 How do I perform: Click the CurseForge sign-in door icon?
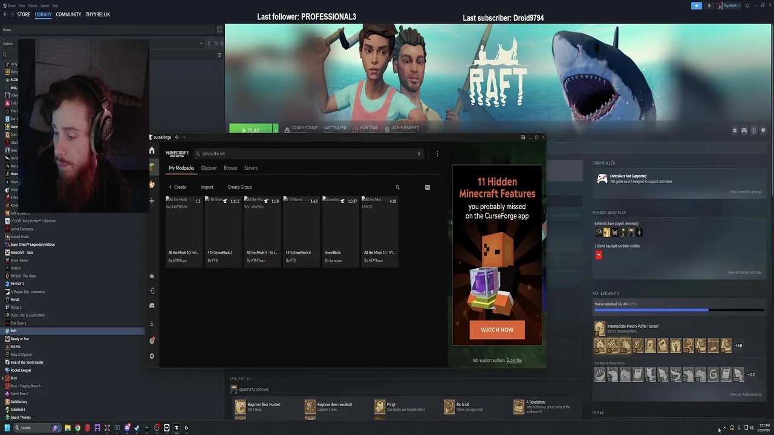click(152, 291)
